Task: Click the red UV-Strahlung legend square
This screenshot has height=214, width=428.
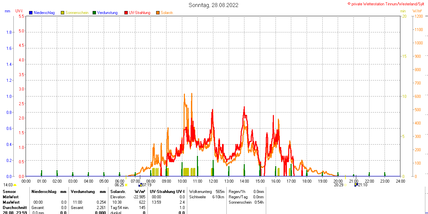Action: pos(126,13)
